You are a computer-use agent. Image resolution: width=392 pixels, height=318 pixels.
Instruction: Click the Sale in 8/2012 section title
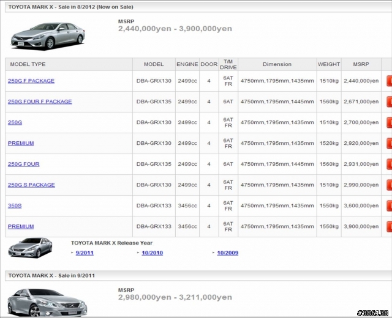click(x=71, y=7)
